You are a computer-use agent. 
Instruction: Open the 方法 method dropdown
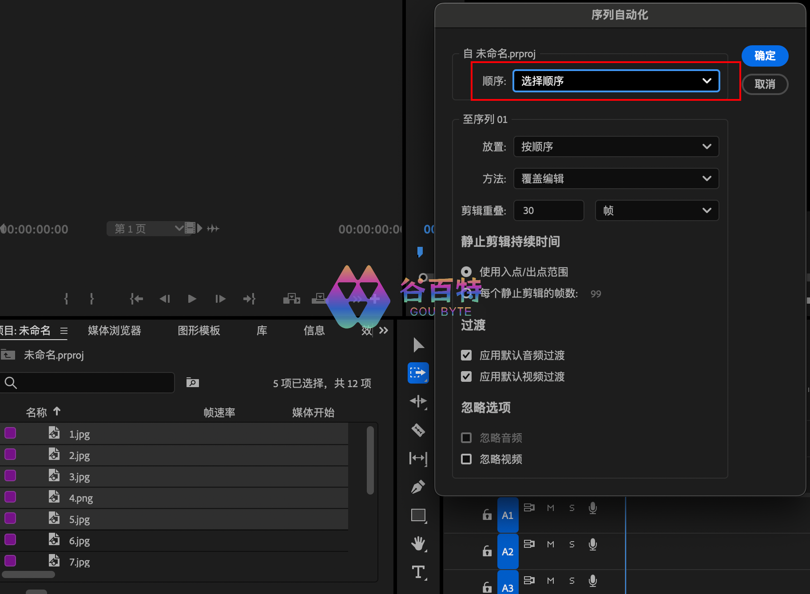coord(616,178)
